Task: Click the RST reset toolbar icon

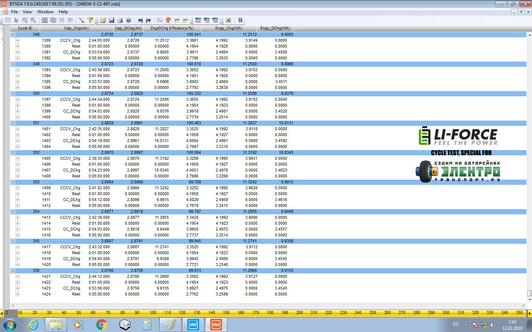Action: tap(45, 20)
